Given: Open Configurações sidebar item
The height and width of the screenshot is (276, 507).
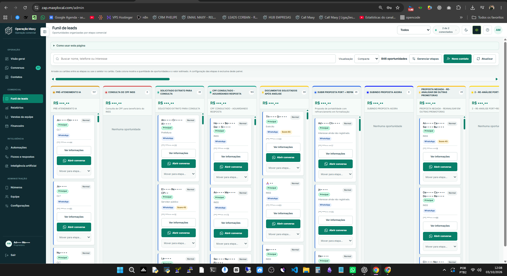Looking at the screenshot, I should pyautogui.click(x=23, y=206).
